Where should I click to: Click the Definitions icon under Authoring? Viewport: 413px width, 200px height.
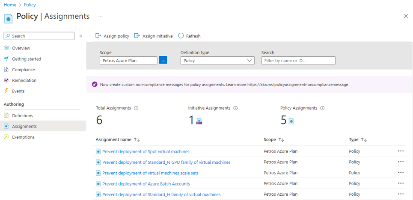6,116
